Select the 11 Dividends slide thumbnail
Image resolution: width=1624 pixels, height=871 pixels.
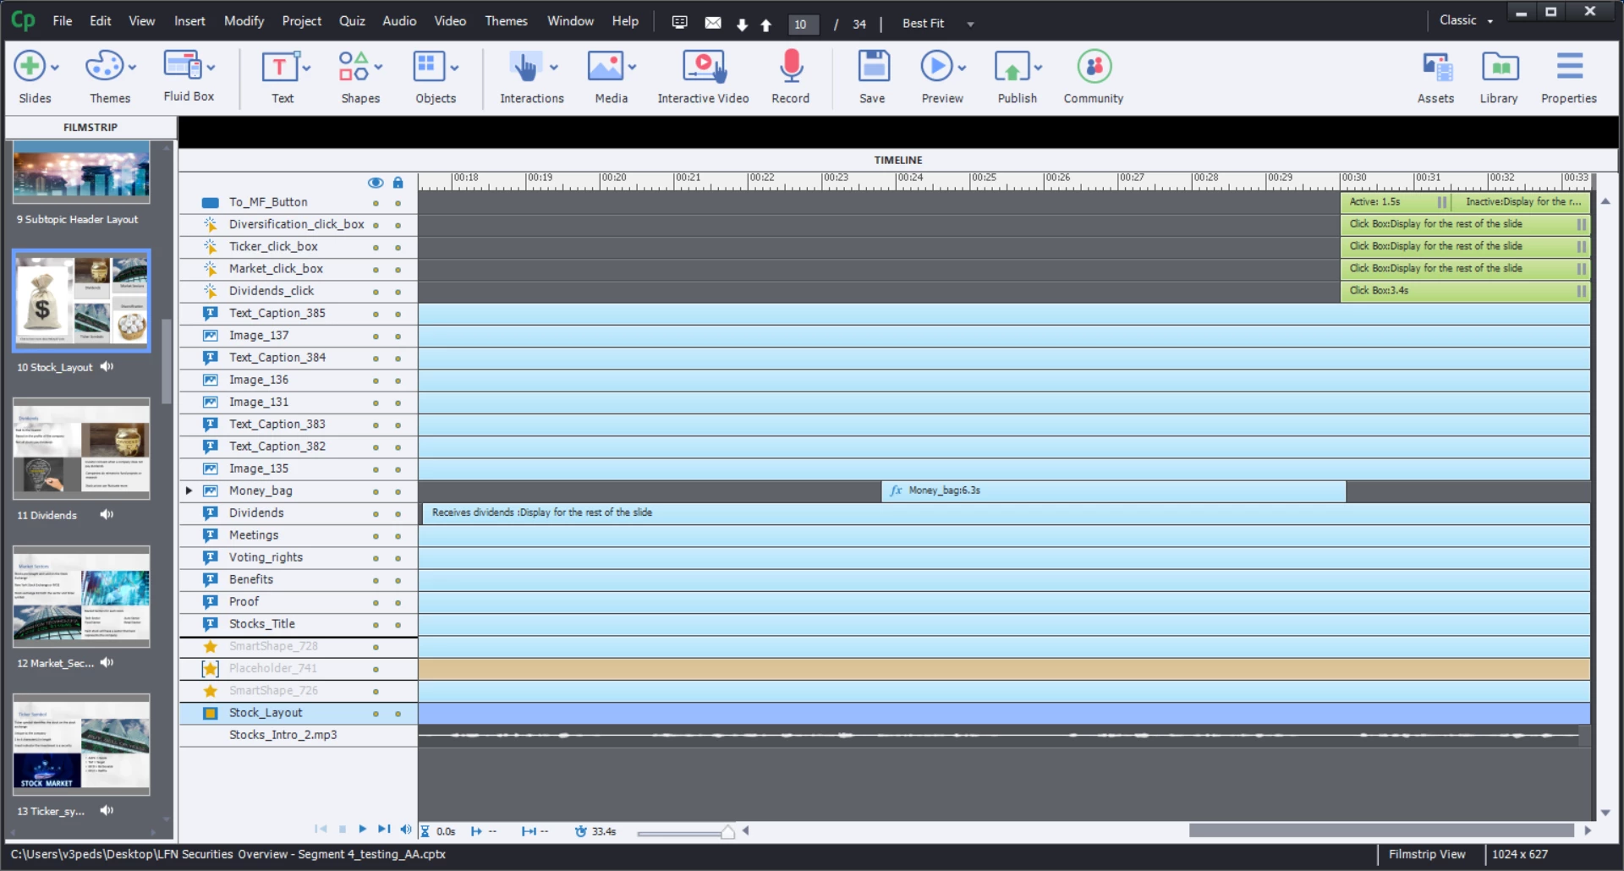81,449
